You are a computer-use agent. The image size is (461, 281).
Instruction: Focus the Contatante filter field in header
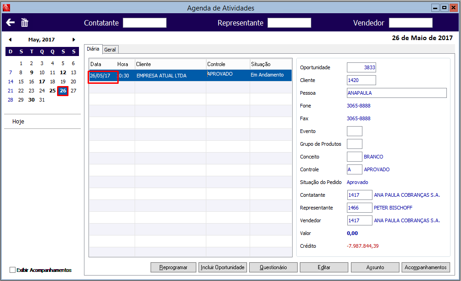(145, 23)
